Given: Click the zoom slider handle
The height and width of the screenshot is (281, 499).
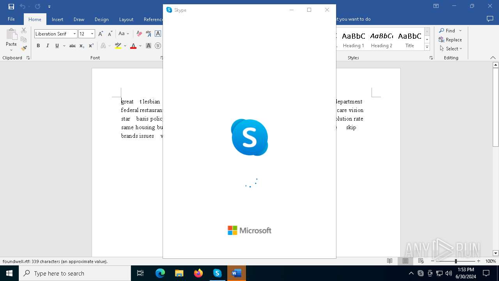Looking at the screenshot, I should point(456,261).
